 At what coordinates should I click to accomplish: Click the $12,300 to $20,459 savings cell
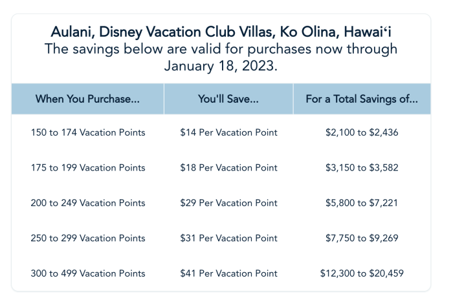click(362, 273)
